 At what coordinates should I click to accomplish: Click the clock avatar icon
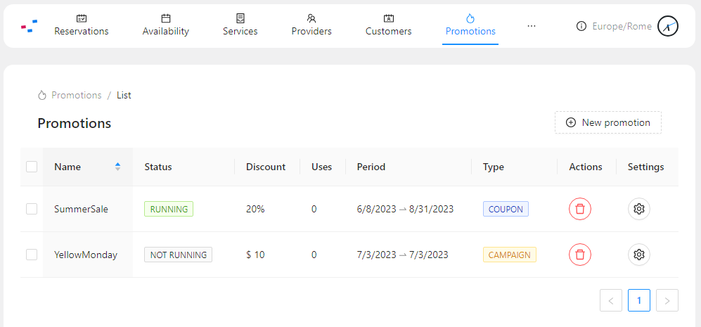click(x=667, y=26)
